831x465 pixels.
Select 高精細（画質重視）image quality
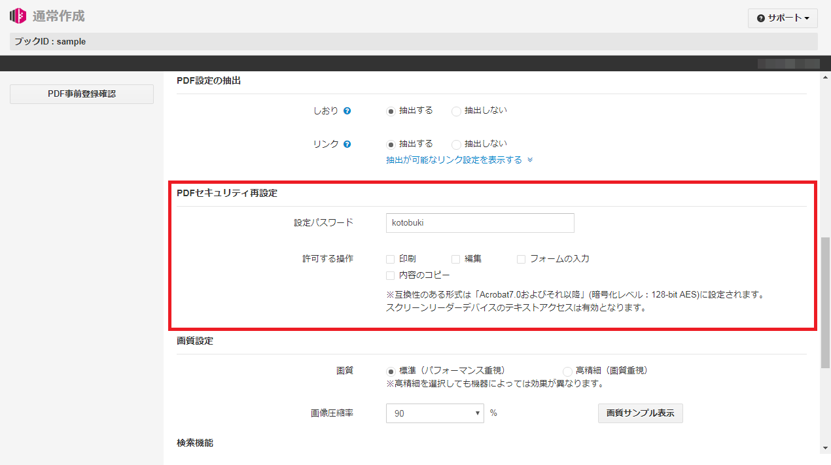567,371
